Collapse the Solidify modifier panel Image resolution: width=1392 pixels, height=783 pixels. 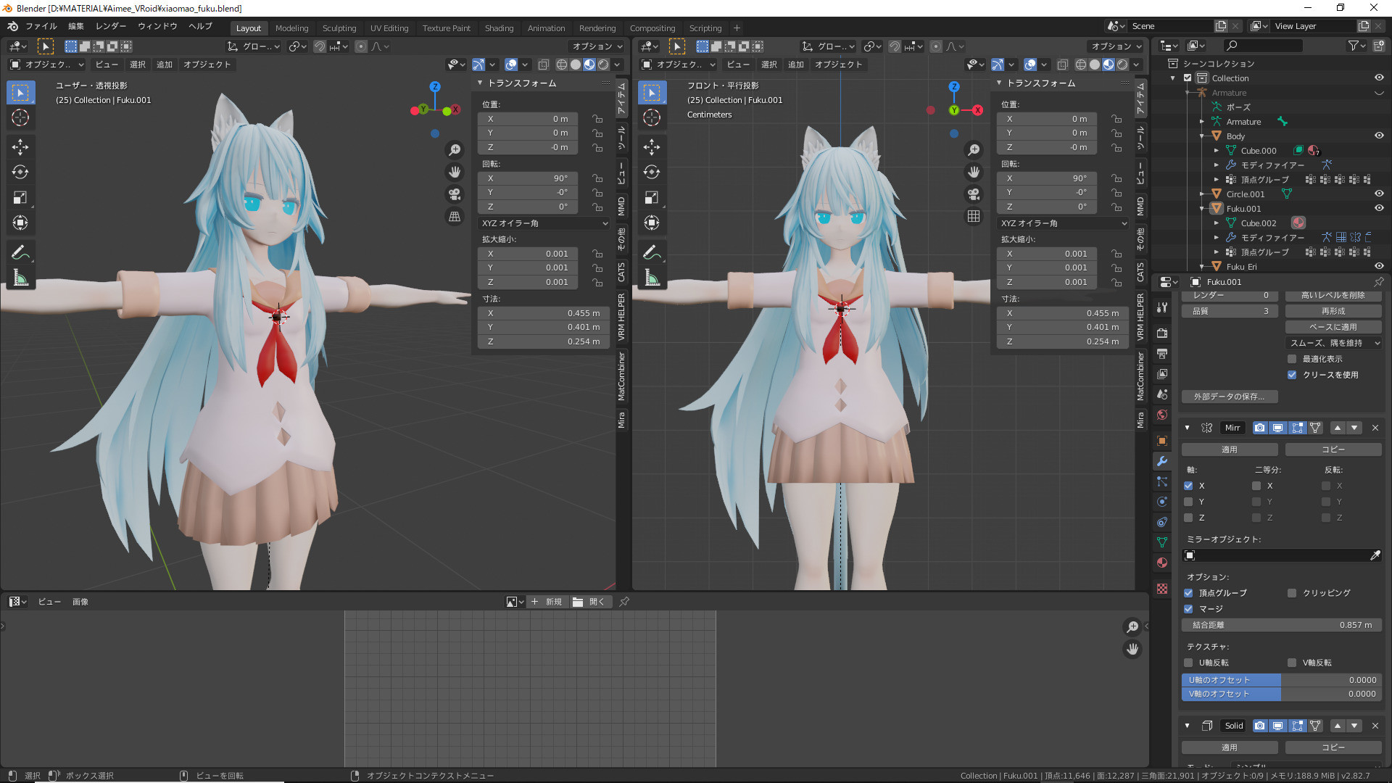click(1188, 726)
